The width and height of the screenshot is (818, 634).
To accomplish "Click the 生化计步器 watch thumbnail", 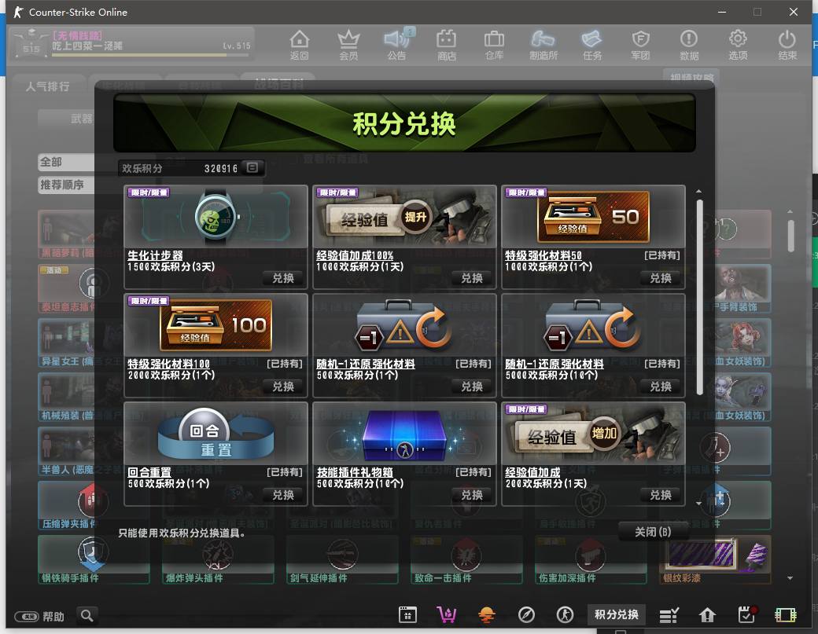I will coord(216,217).
